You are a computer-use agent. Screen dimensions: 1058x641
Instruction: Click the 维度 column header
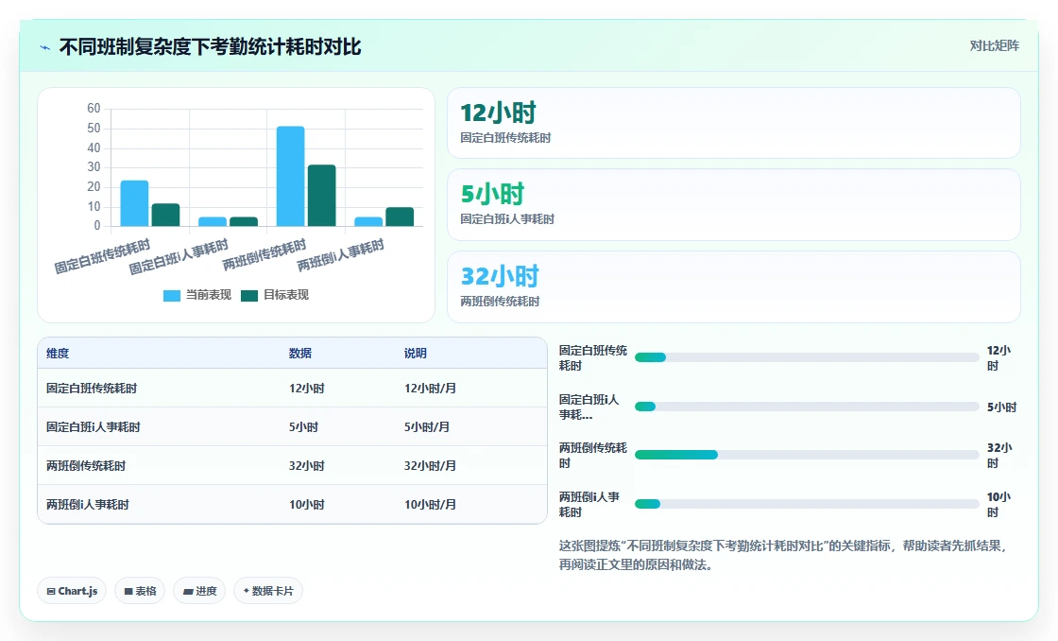click(58, 354)
